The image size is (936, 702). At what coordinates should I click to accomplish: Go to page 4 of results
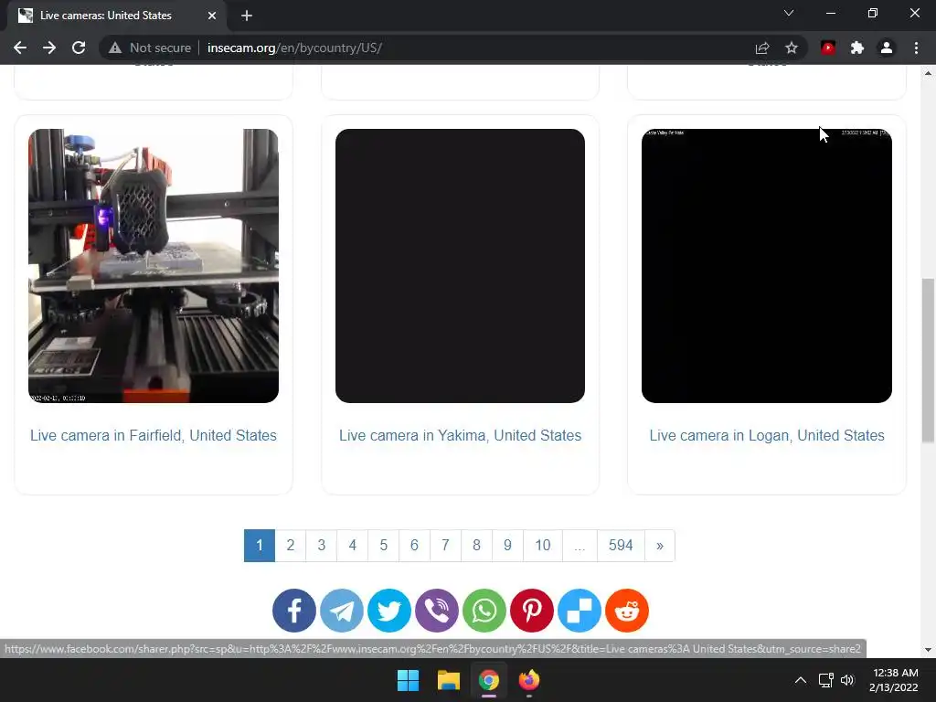pos(352,545)
